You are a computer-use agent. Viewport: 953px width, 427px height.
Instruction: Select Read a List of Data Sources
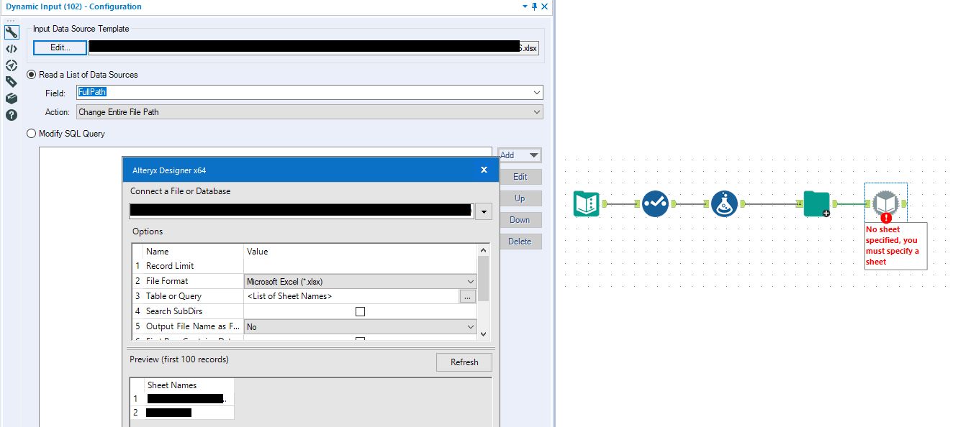pos(30,74)
